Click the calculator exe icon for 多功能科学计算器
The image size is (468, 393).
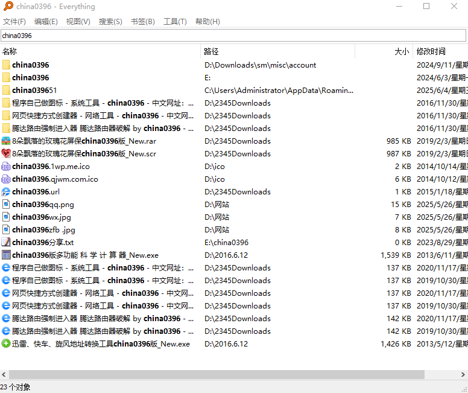6,255
